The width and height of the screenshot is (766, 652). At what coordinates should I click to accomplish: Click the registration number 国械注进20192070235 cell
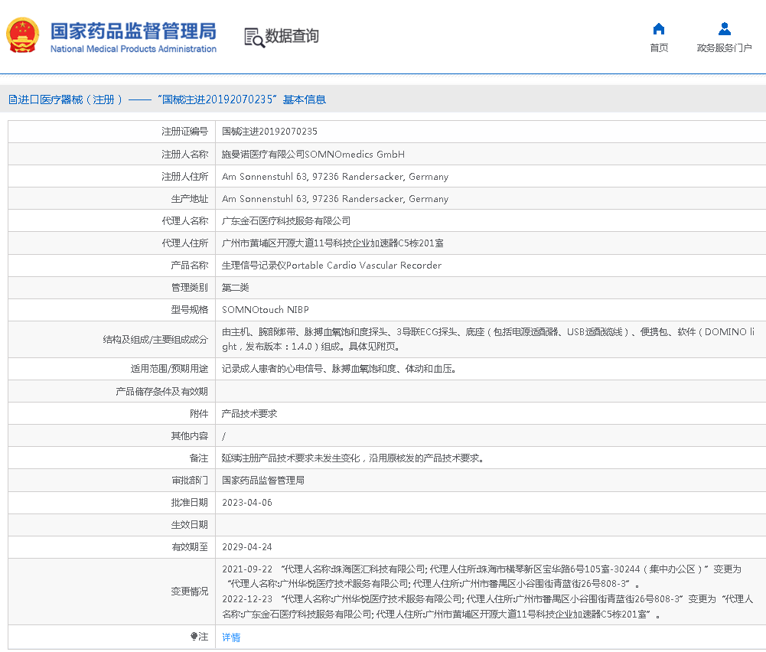[x=269, y=132]
